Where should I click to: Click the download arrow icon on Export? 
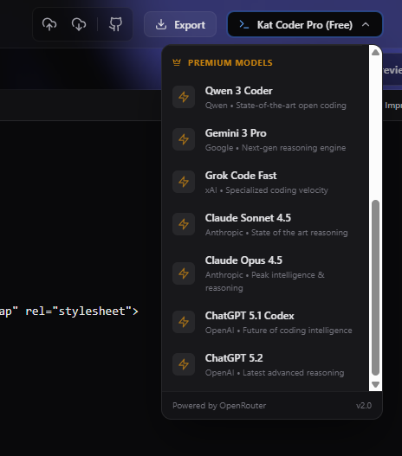(161, 25)
